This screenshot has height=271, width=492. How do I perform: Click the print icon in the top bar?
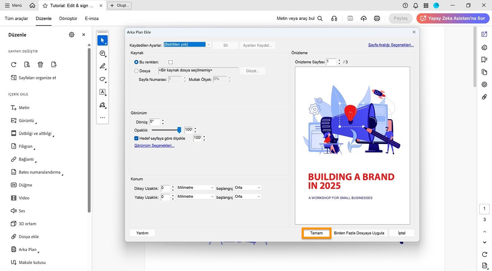coord(377,18)
